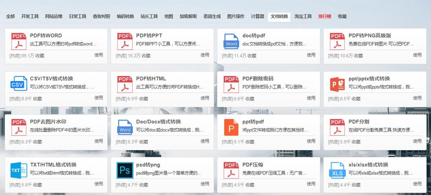The image size is (431, 195).
Task: Select the CSV icon for CSV/TSV格式转换
Action: click(x=19, y=84)
